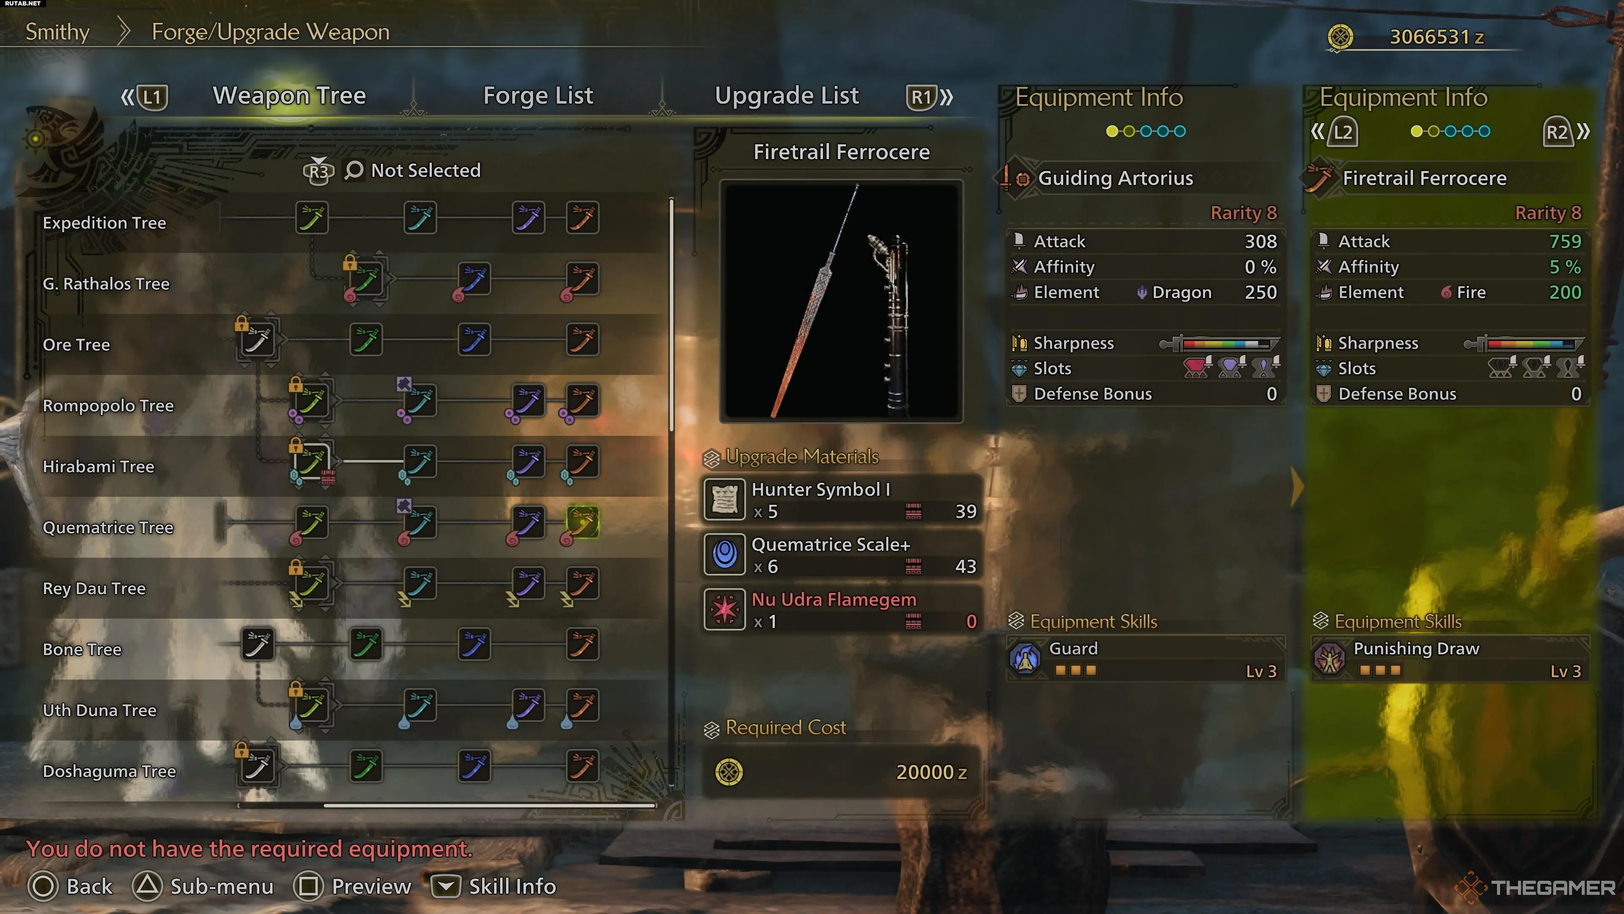This screenshot has height=914, width=1624.
Task: Click the Hunter Symbol I material icon
Action: click(x=724, y=500)
